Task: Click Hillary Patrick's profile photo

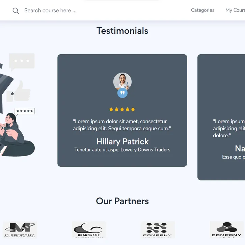Action: click(x=123, y=81)
